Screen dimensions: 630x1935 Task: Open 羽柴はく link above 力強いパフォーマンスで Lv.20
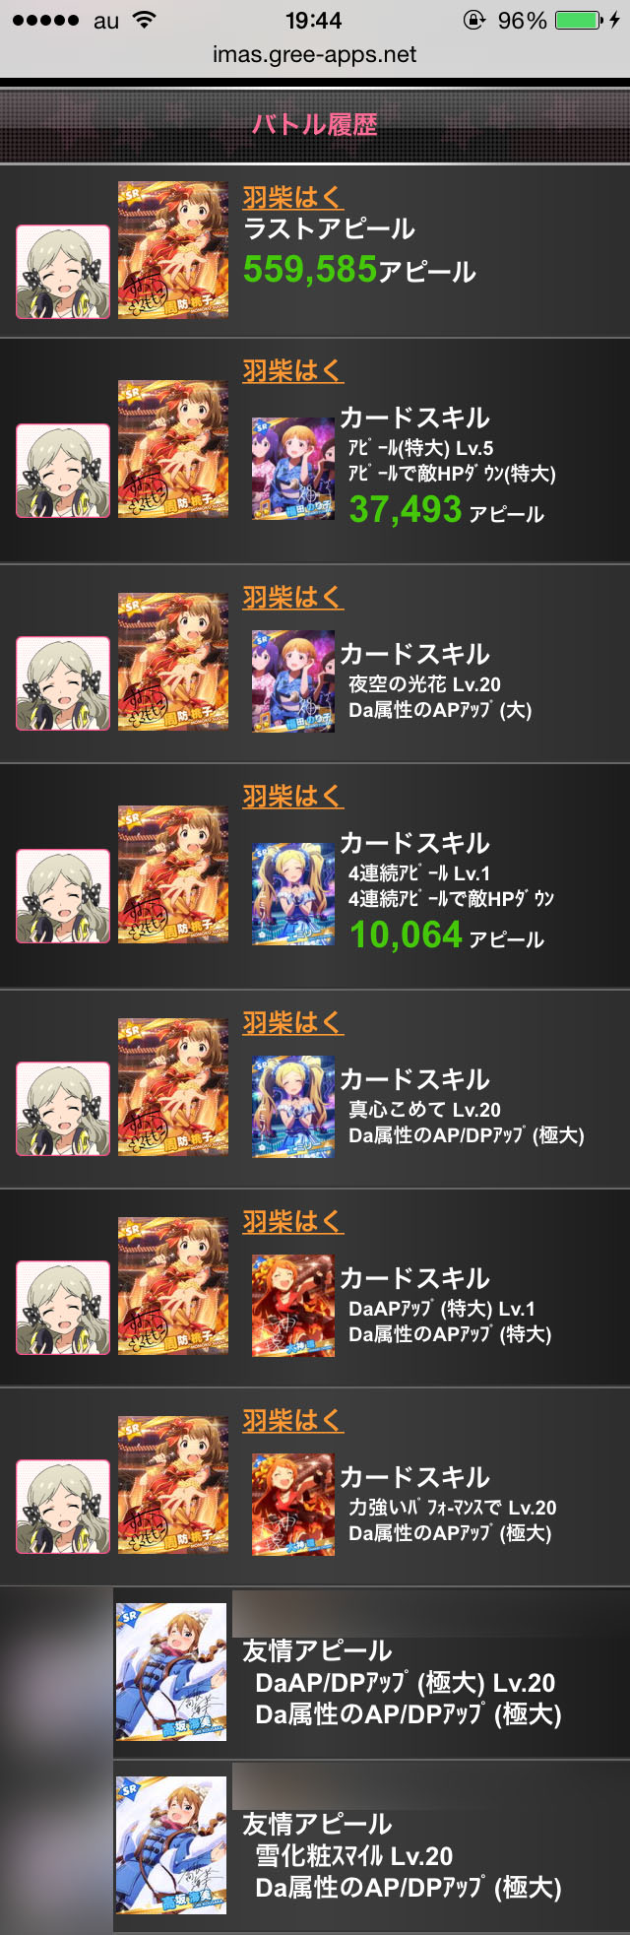[x=293, y=1420]
